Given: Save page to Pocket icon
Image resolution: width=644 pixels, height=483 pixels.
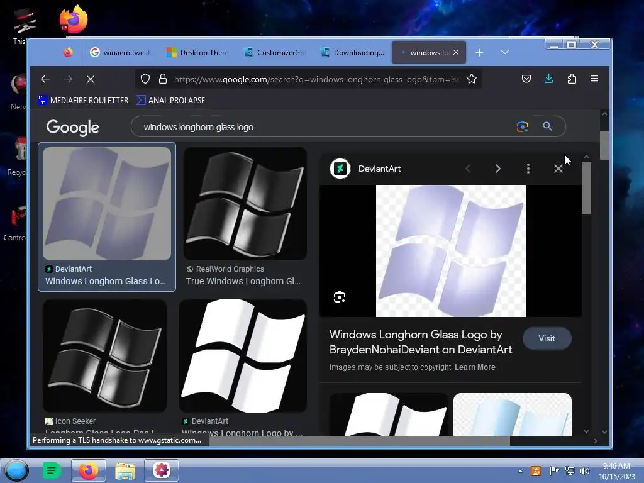Looking at the screenshot, I should point(526,79).
